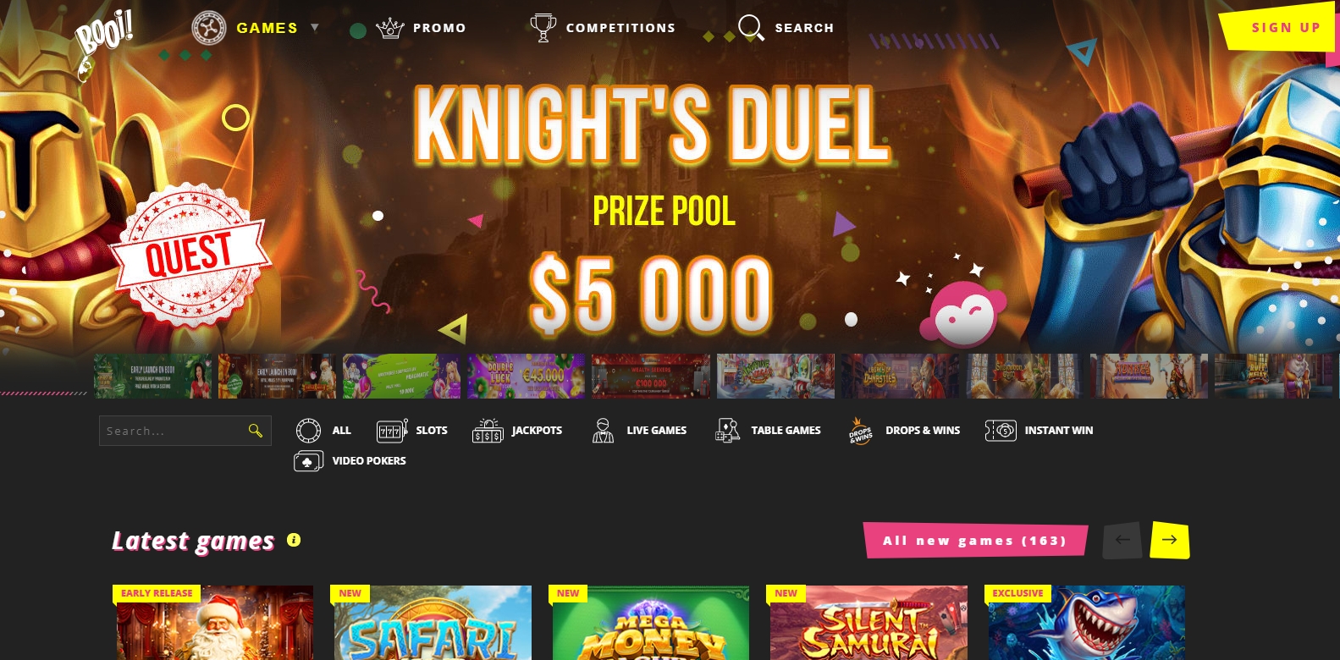Click the yellow magnifier in search box
This screenshot has height=660, width=1340.
click(255, 431)
